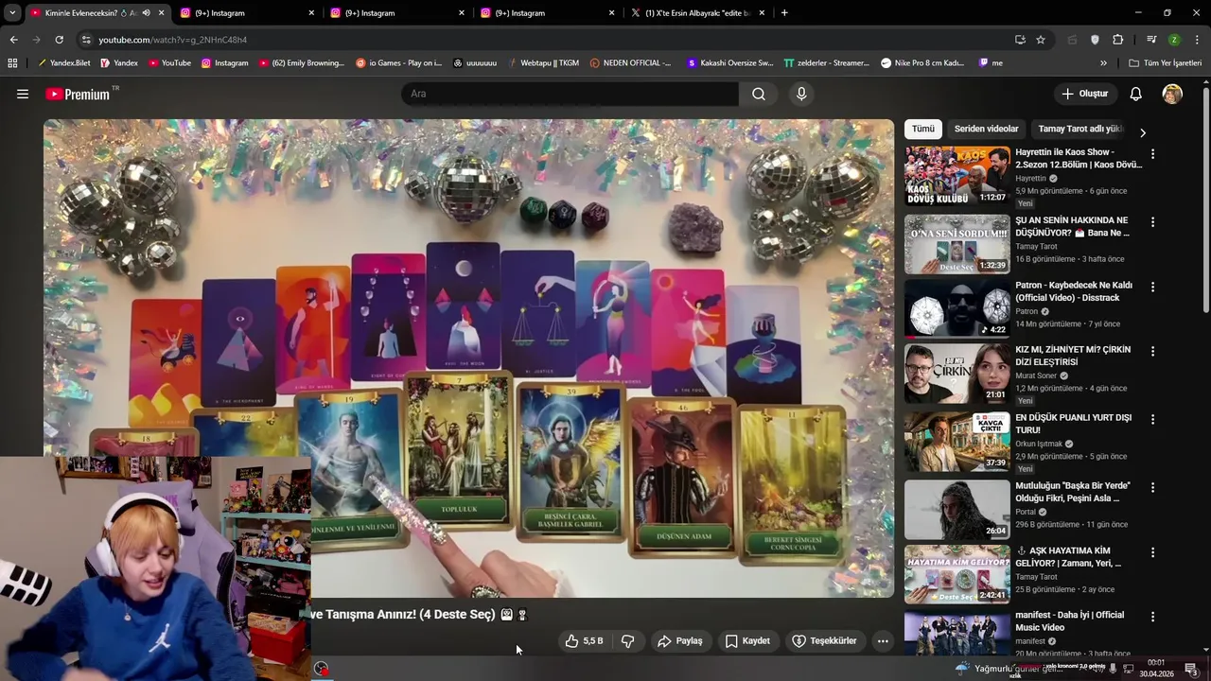
Task: Start voice search with microphone icon
Action: click(801, 94)
